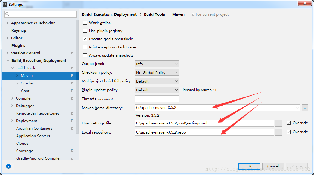314x175 pixels.
Task: Click project-level icon beside Coverage row
Action: pos(72,151)
